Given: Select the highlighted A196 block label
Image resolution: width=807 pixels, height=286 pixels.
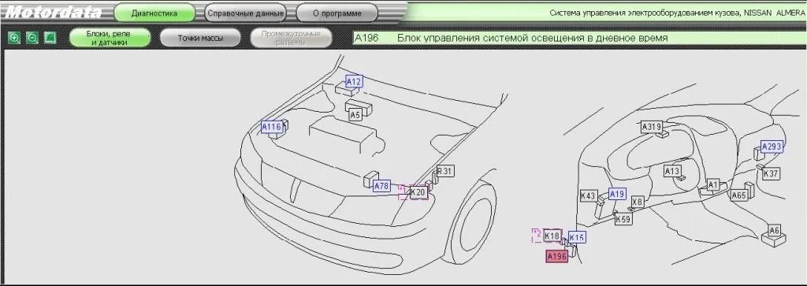Looking at the screenshot, I should (557, 256).
